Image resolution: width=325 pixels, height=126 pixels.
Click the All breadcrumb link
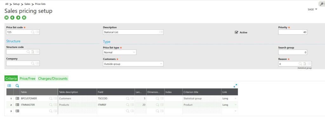coord(7,4)
